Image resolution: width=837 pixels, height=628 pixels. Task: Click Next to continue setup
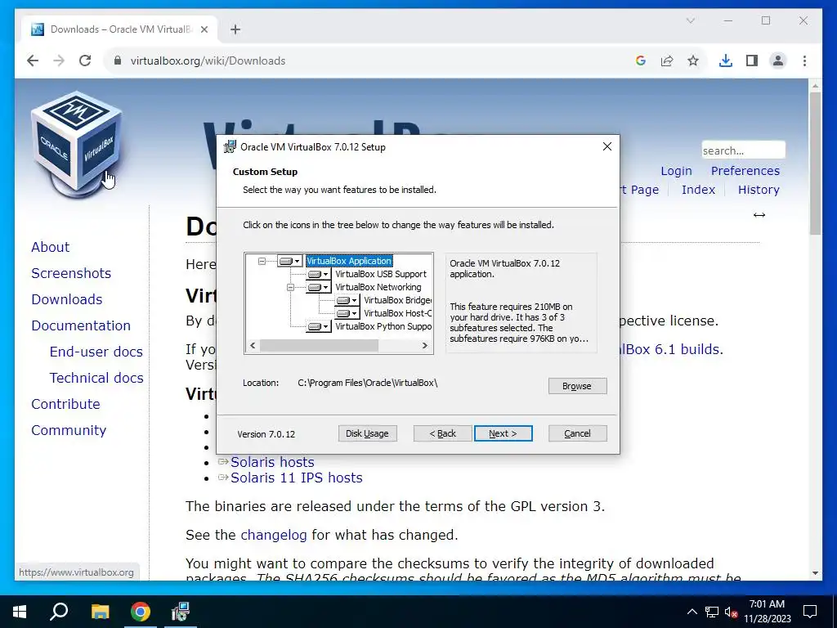tap(503, 433)
